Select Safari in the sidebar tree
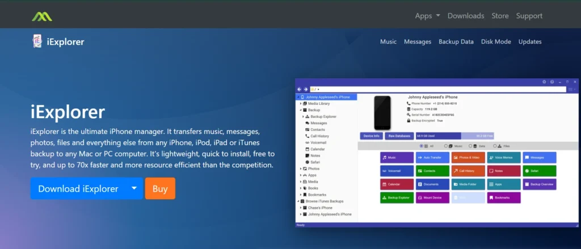581x249 pixels. point(315,162)
